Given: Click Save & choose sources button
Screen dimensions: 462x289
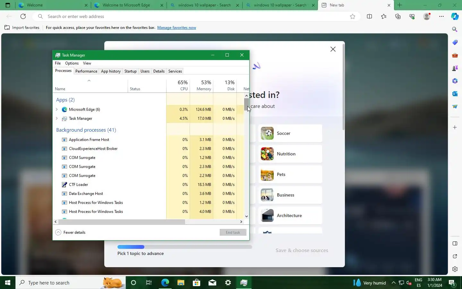Looking at the screenshot, I should 302,250.
